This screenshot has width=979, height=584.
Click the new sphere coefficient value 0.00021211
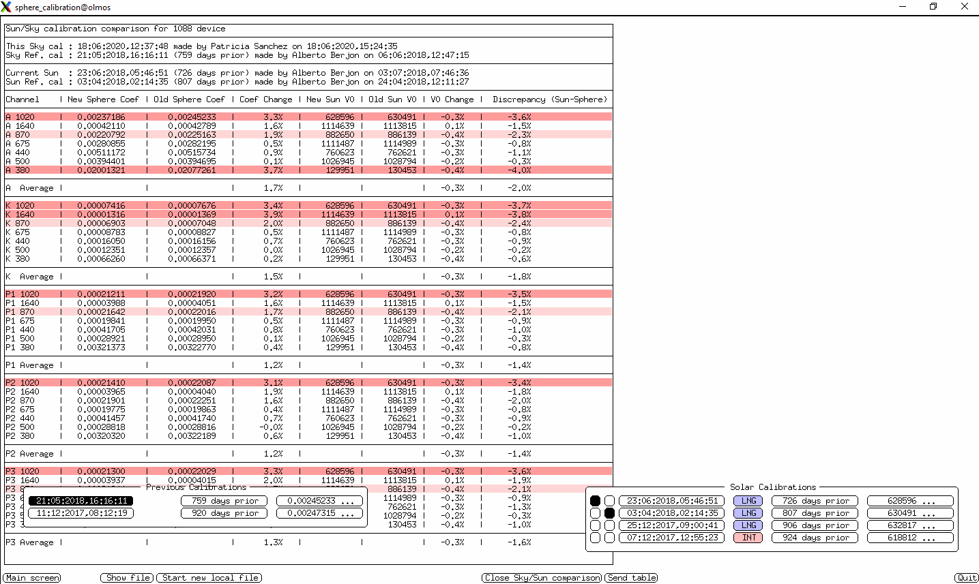(x=101, y=294)
